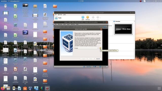
Task: Open the Machine menu in the VM window
Action: pyautogui.click(x=60, y=24)
